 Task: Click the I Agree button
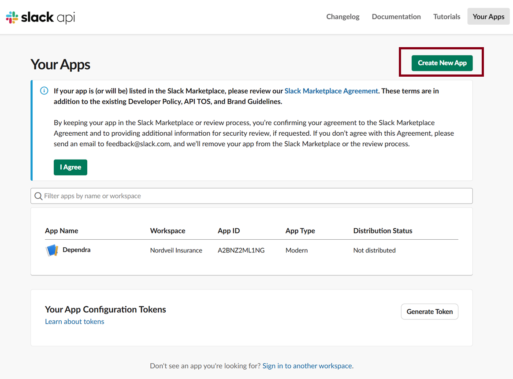[x=71, y=167]
